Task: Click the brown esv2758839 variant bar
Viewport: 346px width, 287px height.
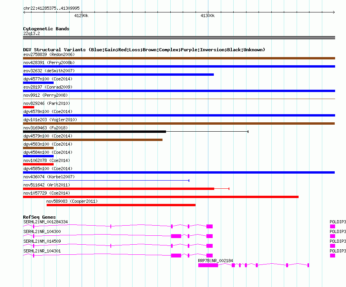Action: (179, 58)
